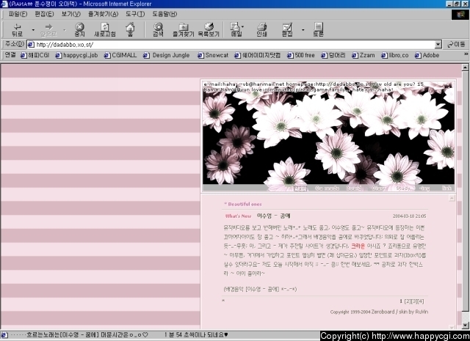Image resolution: width=470 pixels, height=341 pixels.
Task: Open the Snowcat links bar shortcut
Action: coord(213,56)
